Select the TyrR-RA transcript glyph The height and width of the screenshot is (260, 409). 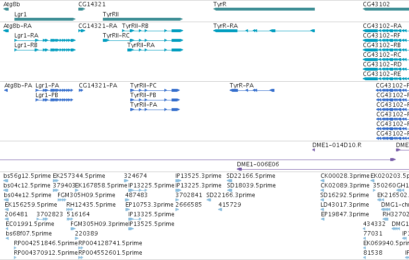tap(264, 31)
